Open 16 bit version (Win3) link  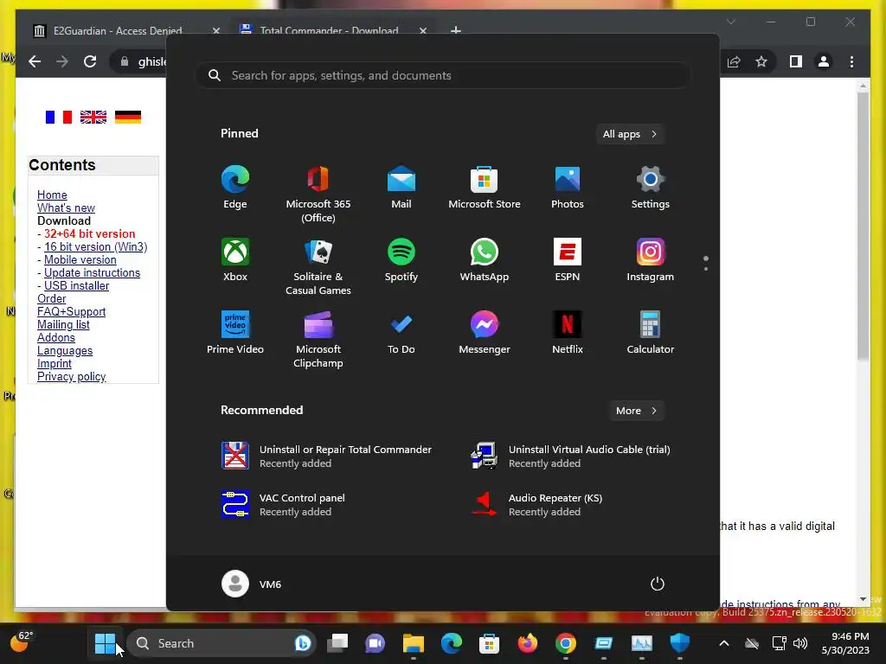pyautogui.click(x=95, y=246)
